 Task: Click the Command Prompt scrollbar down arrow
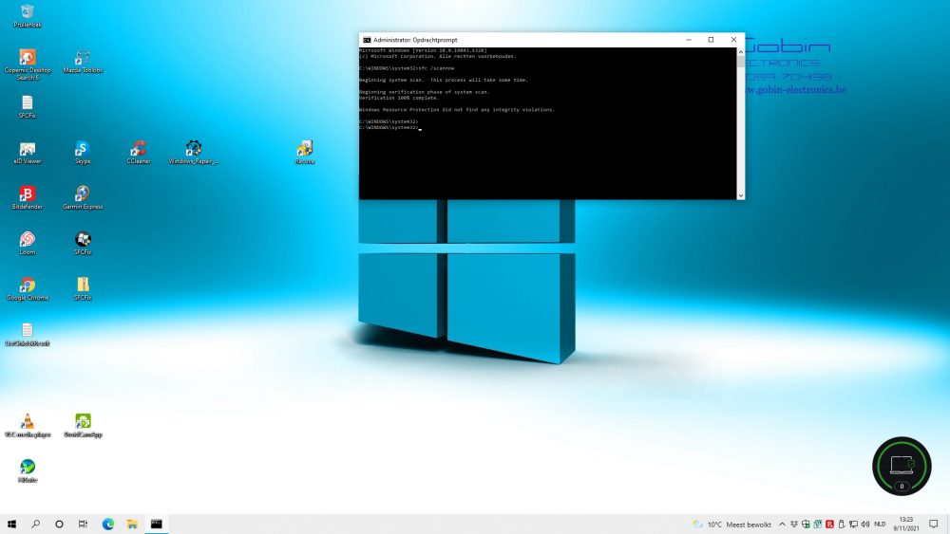pos(741,195)
